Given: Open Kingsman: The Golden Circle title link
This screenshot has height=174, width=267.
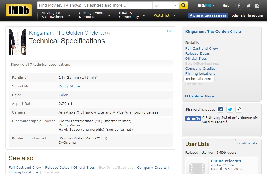Looking at the screenshot, I should point(64,33).
